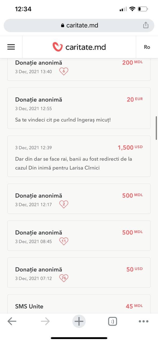The height and width of the screenshot is (342, 158).
Task: Tap the 50 USD anonymous donation entry
Action: click(x=79, y=273)
